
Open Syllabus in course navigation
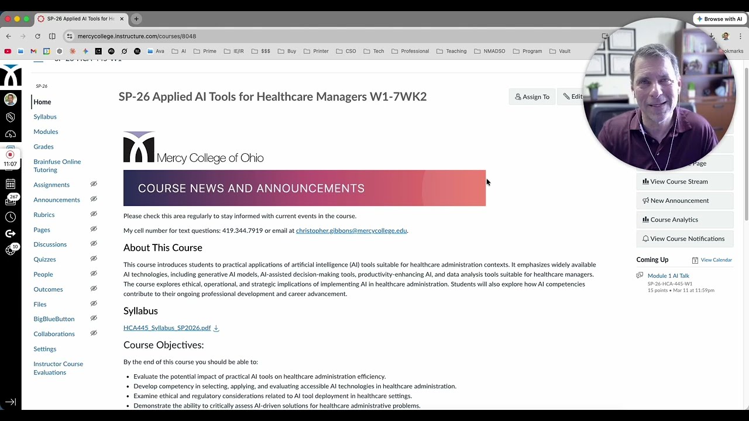45,116
